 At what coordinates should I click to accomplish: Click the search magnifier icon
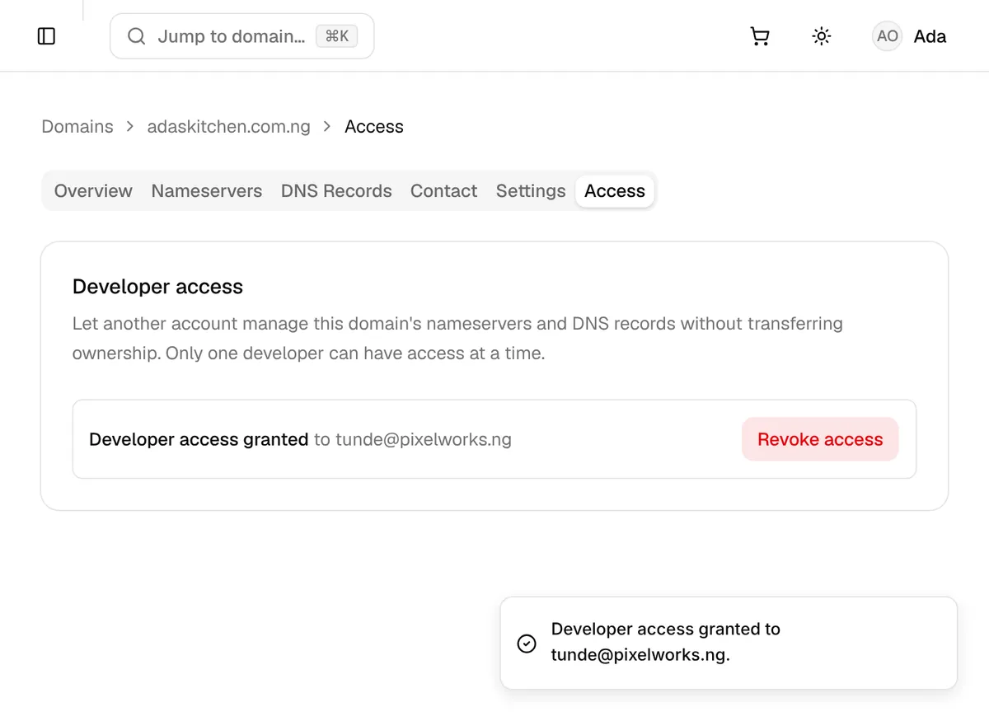137,36
